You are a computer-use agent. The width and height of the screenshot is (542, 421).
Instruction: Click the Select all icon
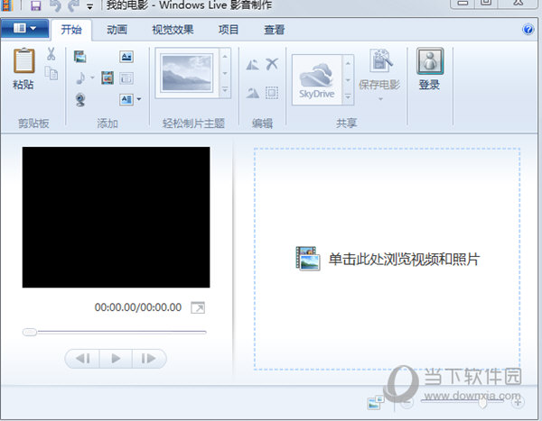(x=272, y=93)
